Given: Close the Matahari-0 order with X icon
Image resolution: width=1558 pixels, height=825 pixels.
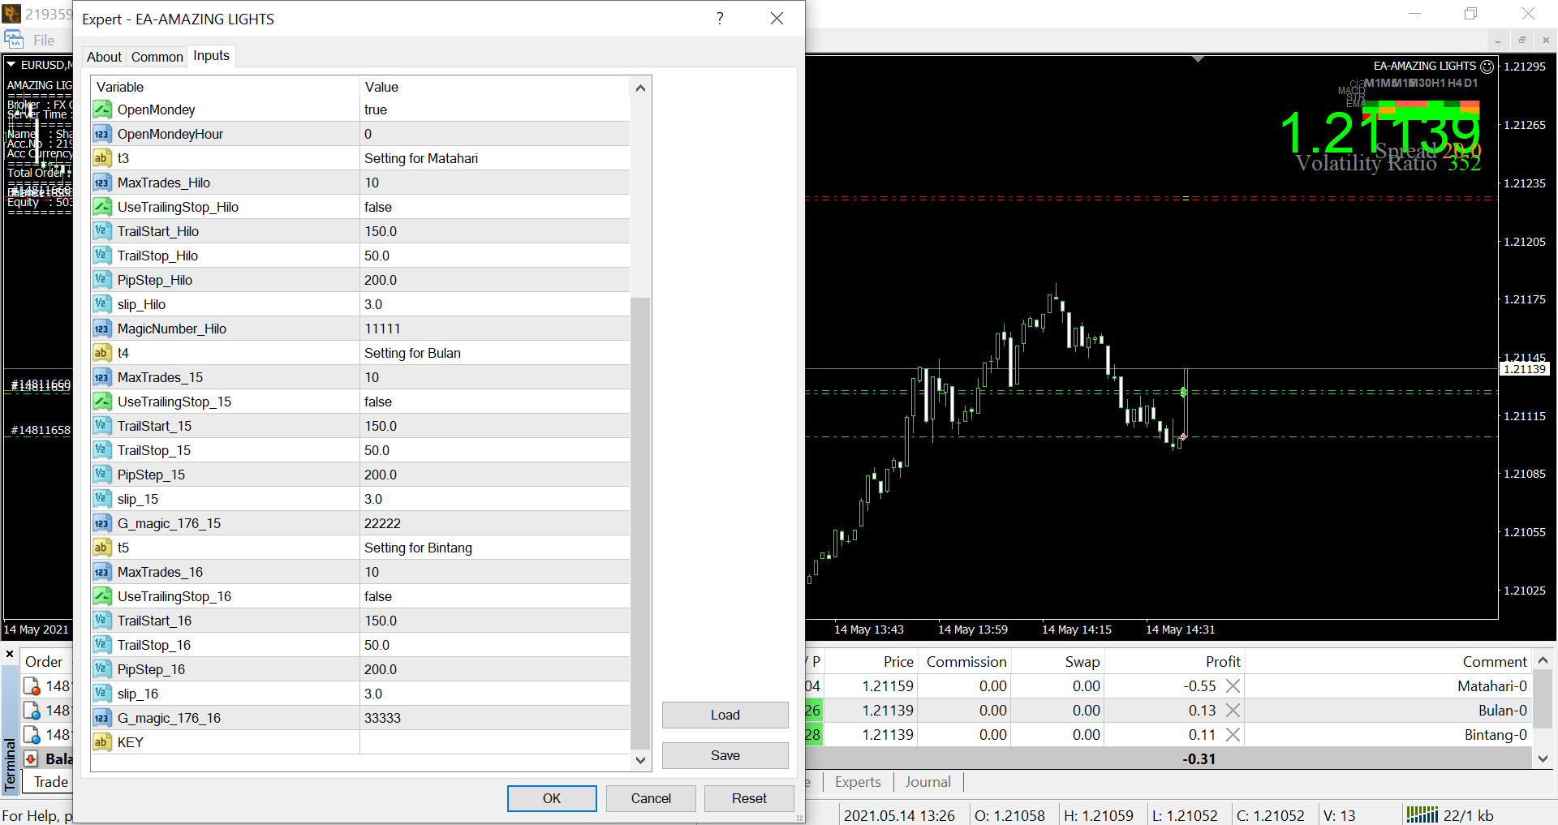Looking at the screenshot, I should [1233, 686].
